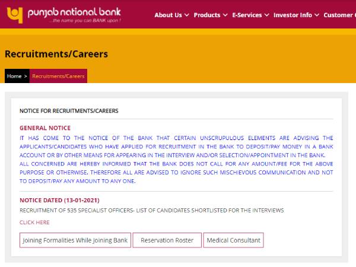Viewport: 356px width, 267px height.
Task: Open the About Us menu
Action: [168, 15]
